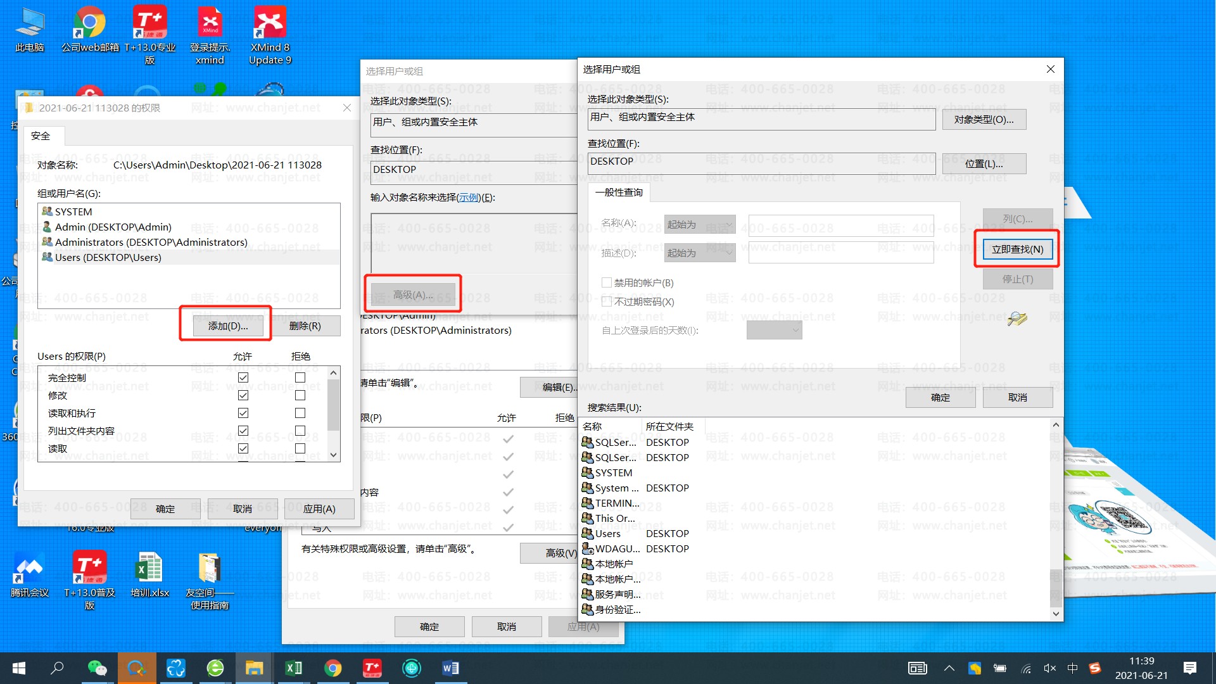1216x684 pixels.
Task: Open the XMind 8 Update 9 shortcut
Action: (x=270, y=35)
